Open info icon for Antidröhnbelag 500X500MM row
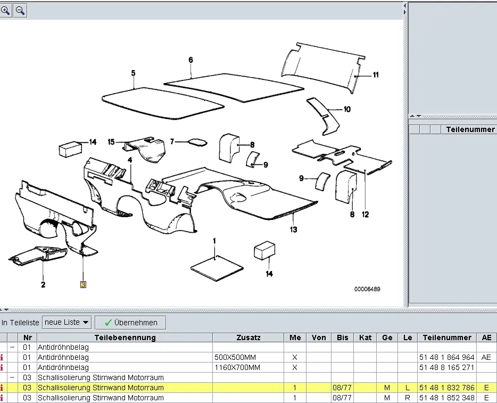This screenshot has width=497, height=403. pos(2,357)
